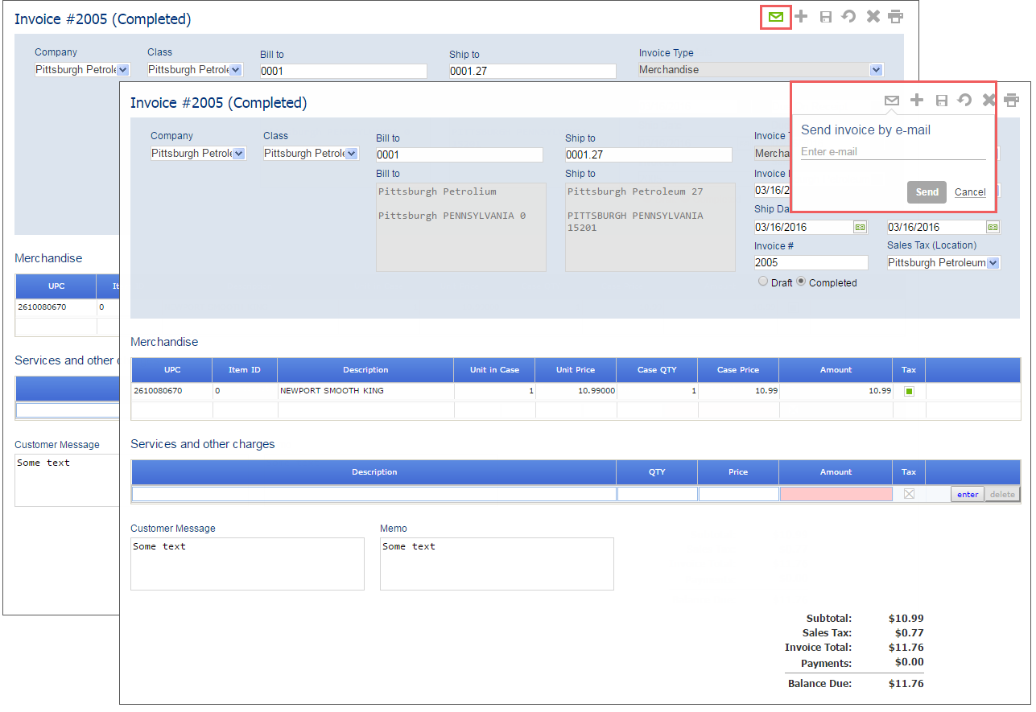
Task: Select the Completed radio button
Action: 801,282
